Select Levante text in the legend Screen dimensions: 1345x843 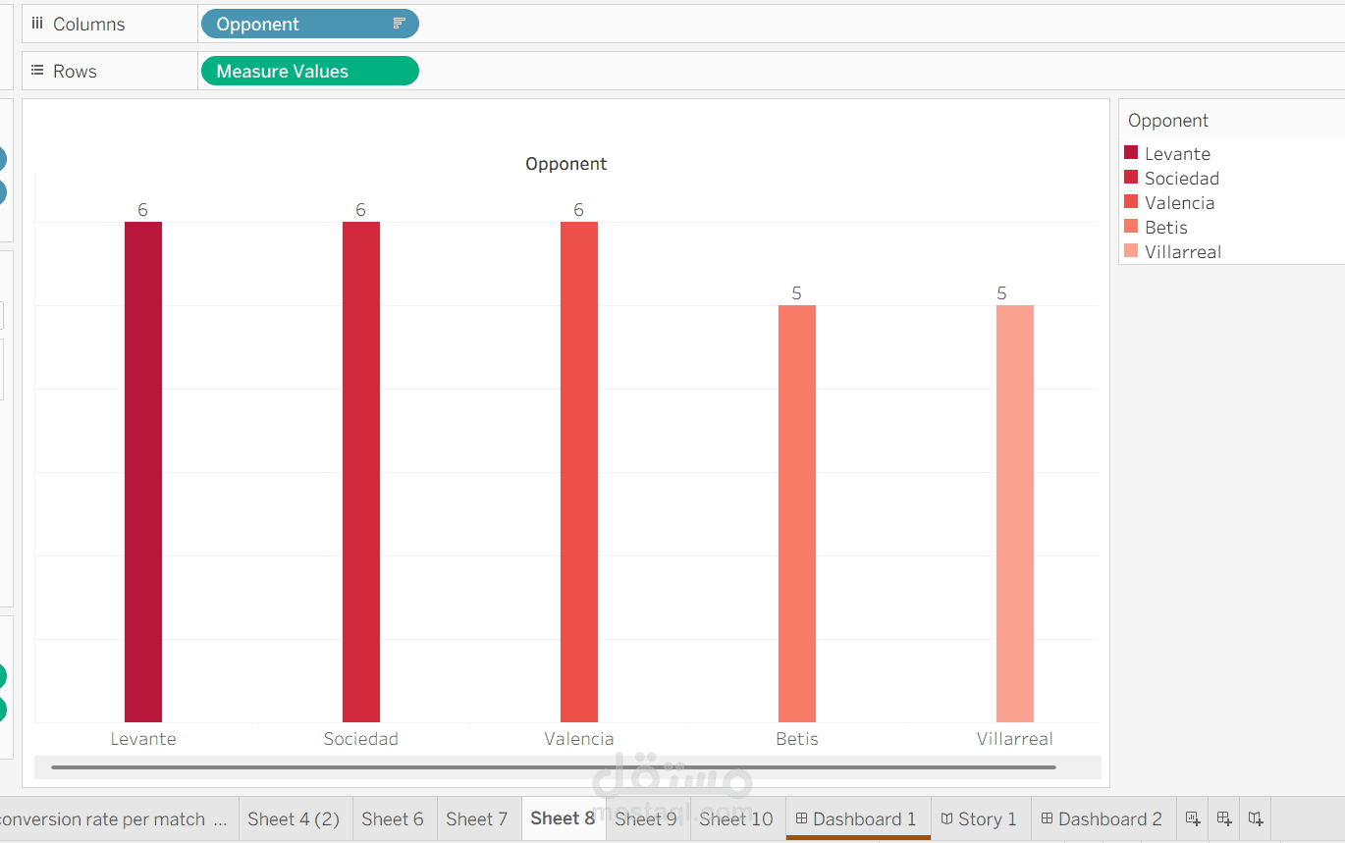tap(1177, 154)
